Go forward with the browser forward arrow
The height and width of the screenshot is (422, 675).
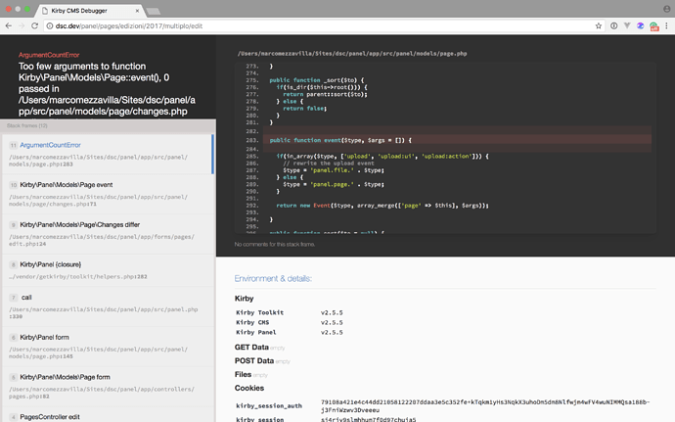pyautogui.click(x=22, y=25)
